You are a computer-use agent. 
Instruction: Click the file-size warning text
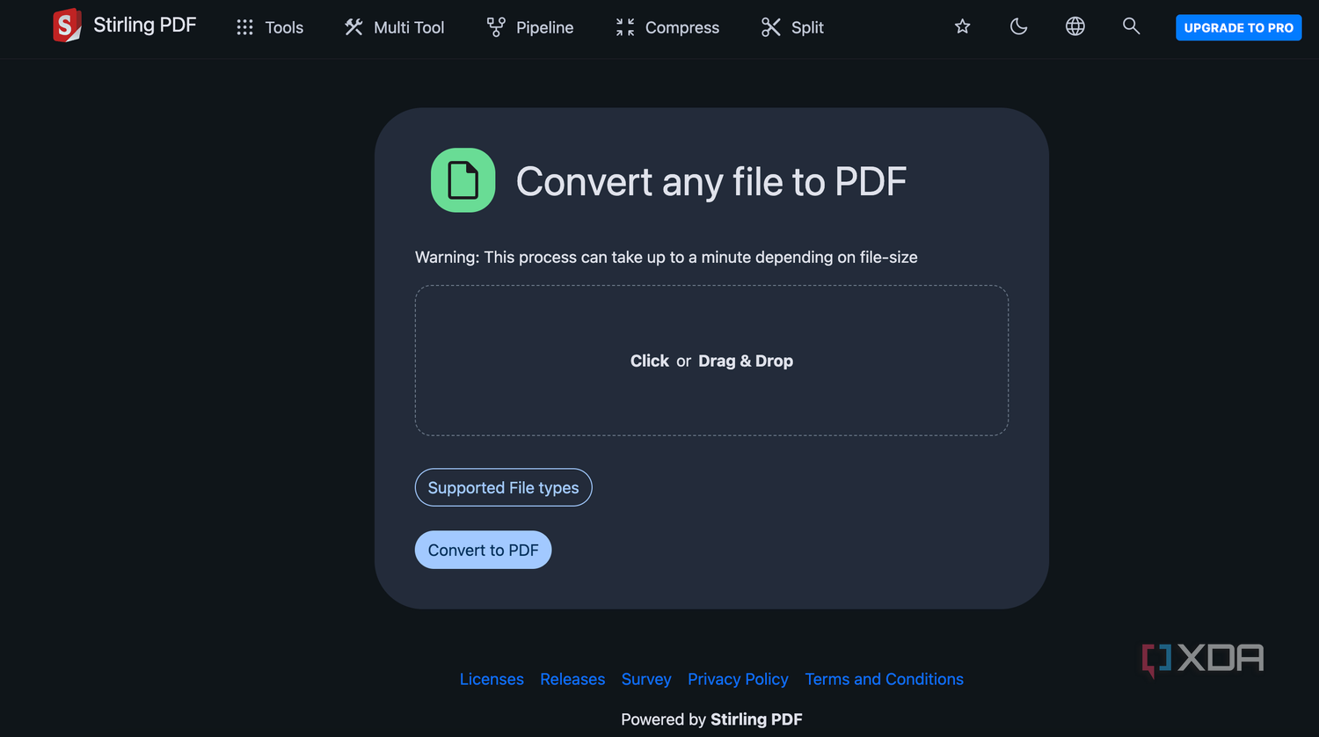pos(667,257)
